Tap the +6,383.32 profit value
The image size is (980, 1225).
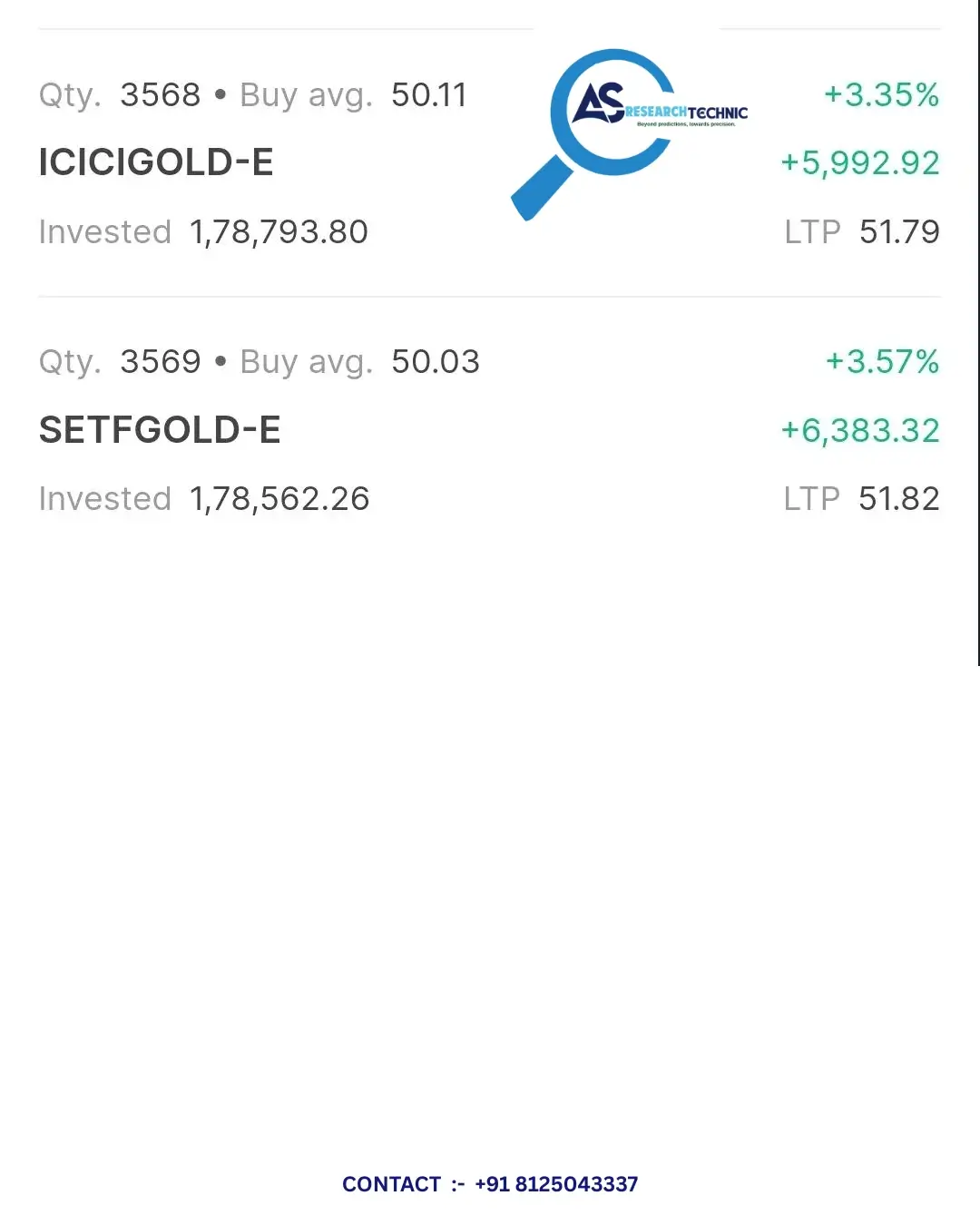(860, 430)
